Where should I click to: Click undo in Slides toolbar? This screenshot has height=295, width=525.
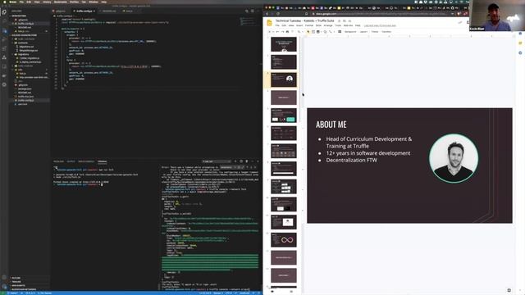(277, 32)
